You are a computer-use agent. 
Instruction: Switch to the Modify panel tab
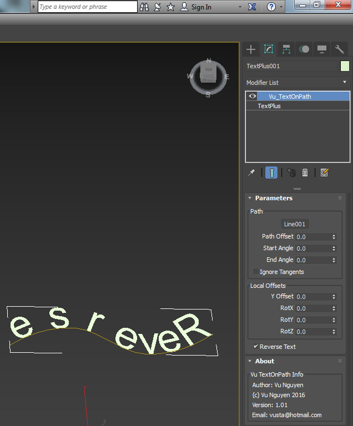[269, 49]
